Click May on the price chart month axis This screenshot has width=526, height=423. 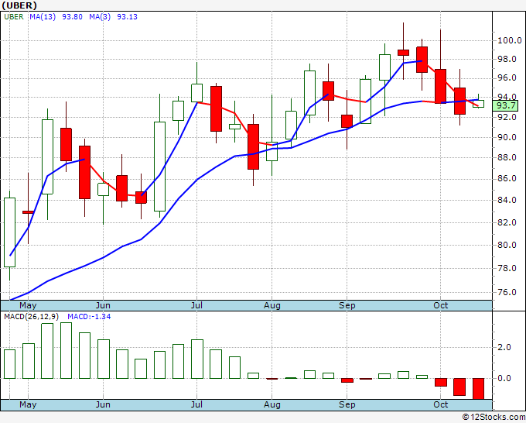click(x=28, y=305)
